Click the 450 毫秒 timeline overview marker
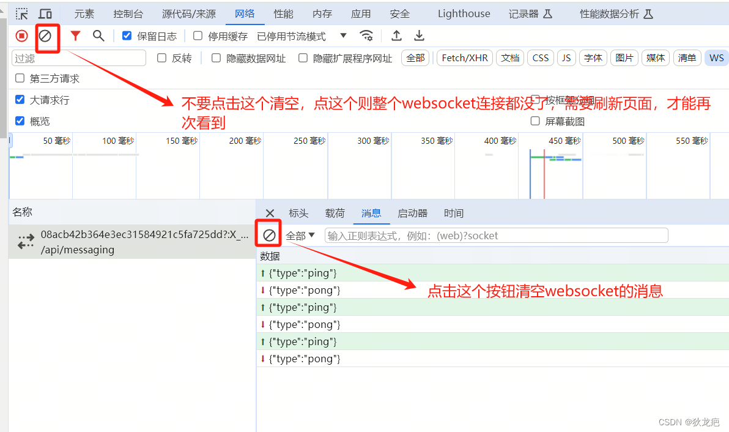The width and height of the screenshot is (729, 432). pos(565,141)
